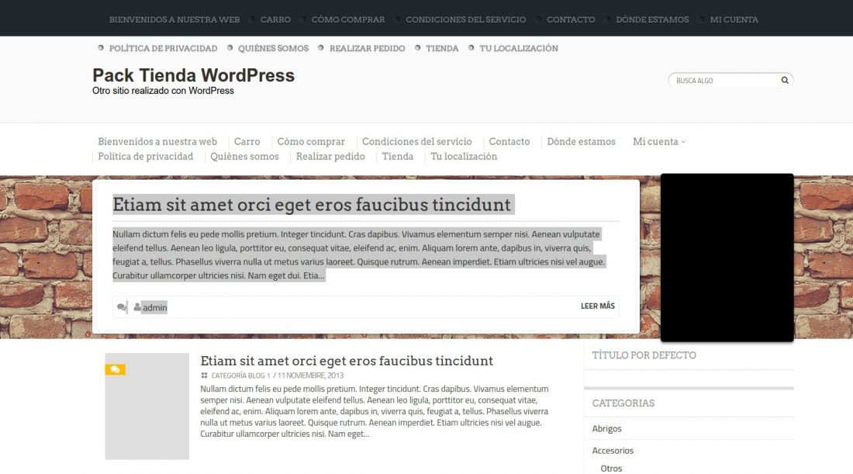Open Tu localización uppercase menu link
The height and width of the screenshot is (474, 853).
point(519,48)
